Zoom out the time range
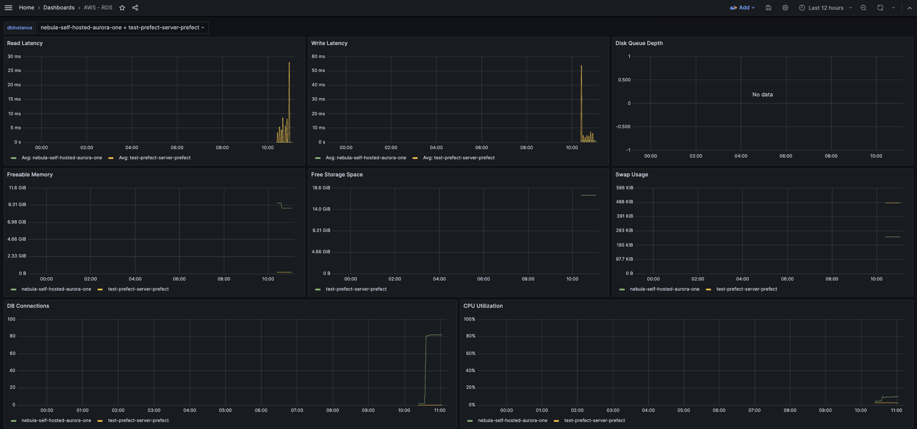This screenshot has width=917, height=429. point(863,7)
